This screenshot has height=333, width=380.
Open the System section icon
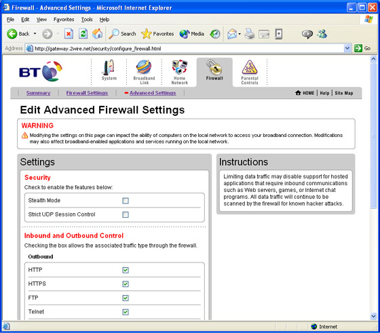pos(109,70)
